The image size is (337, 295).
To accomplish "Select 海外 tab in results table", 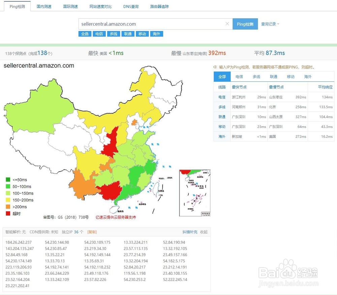I will click(308, 77).
